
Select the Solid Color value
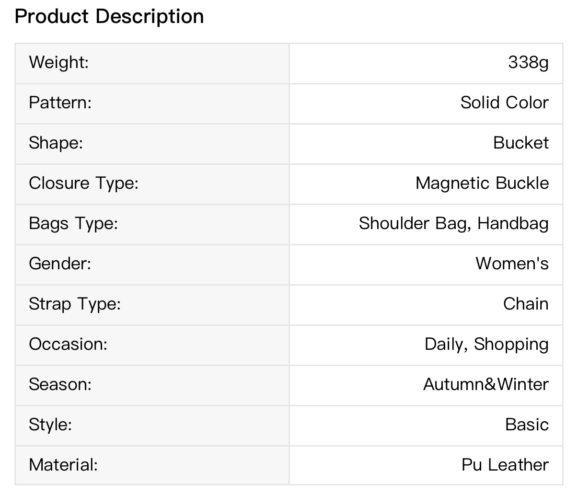[x=504, y=103]
